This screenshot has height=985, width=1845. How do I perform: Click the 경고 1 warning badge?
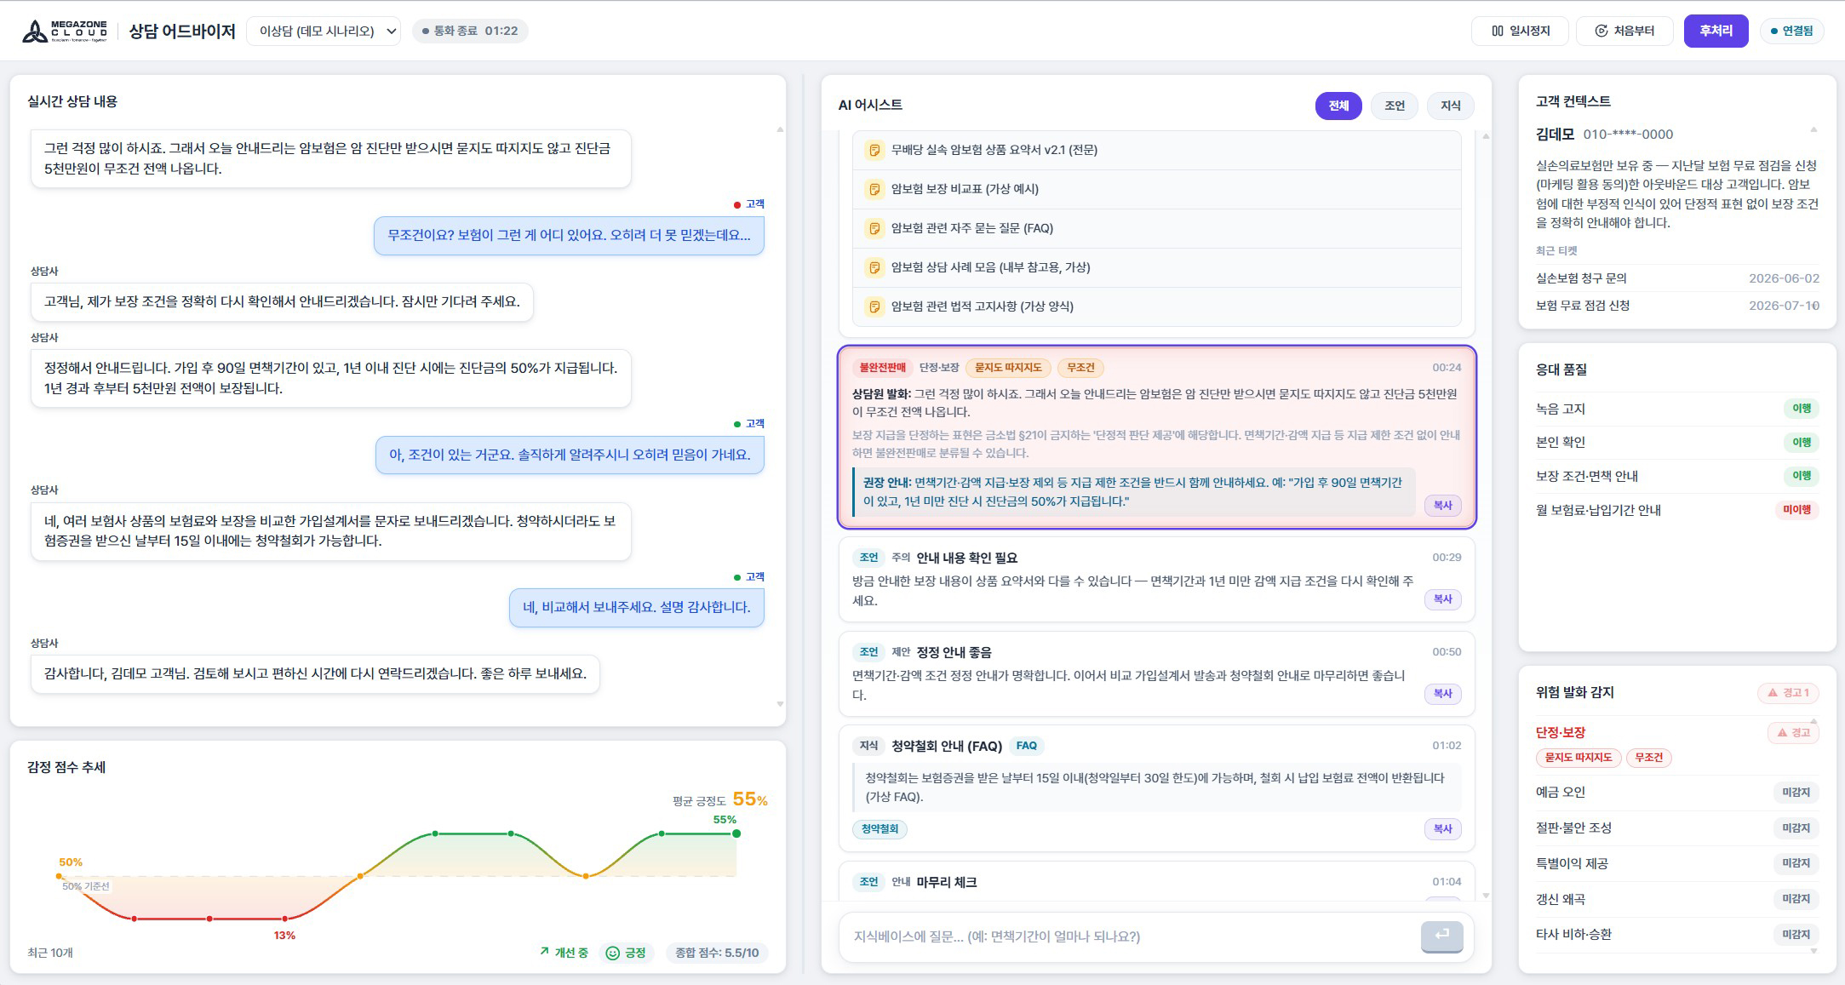(x=1788, y=693)
